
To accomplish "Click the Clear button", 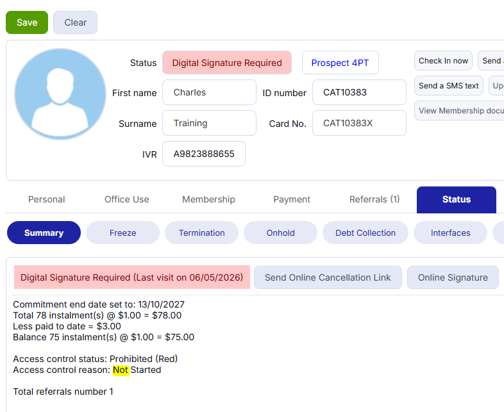I will tap(75, 22).
